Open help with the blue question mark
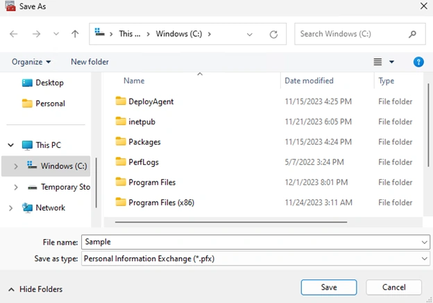The width and height of the screenshot is (433, 303). coord(418,62)
